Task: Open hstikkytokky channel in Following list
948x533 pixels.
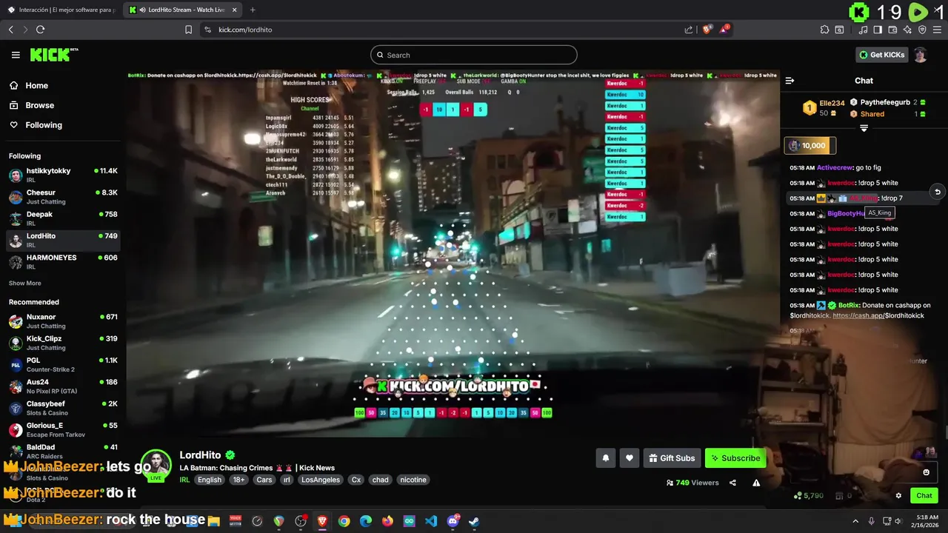Action: pos(63,175)
